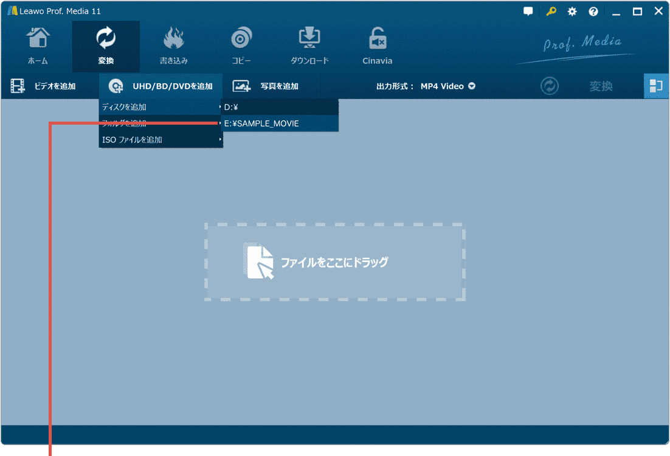Click the feedback speech bubble icon
The height and width of the screenshot is (456, 670).
(528, 12)
